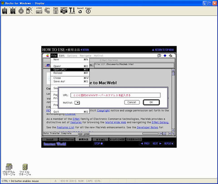
Task: Switch to the HTML tab
Action: pyautogui.click(x=100, y=139)
